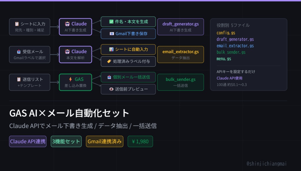Click the Gmail連携済み badge
Viewport: 301px width, 171px height.
[105, 141]
